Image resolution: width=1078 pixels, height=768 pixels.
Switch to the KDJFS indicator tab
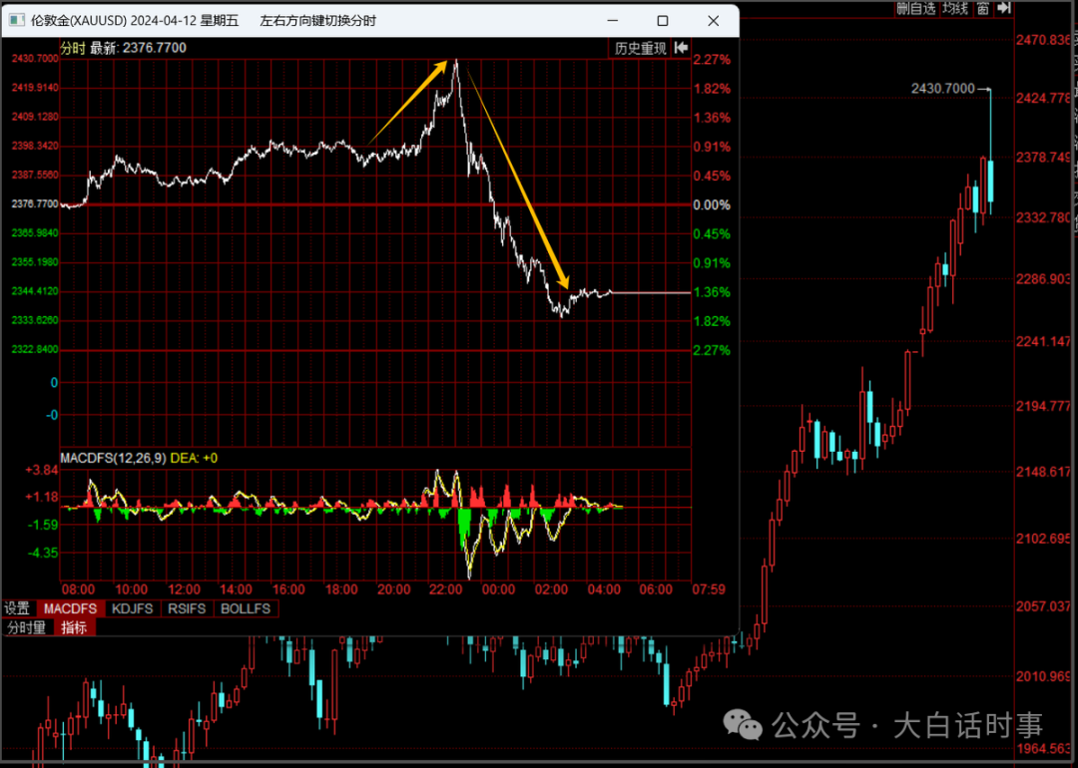tap(133, 608)
